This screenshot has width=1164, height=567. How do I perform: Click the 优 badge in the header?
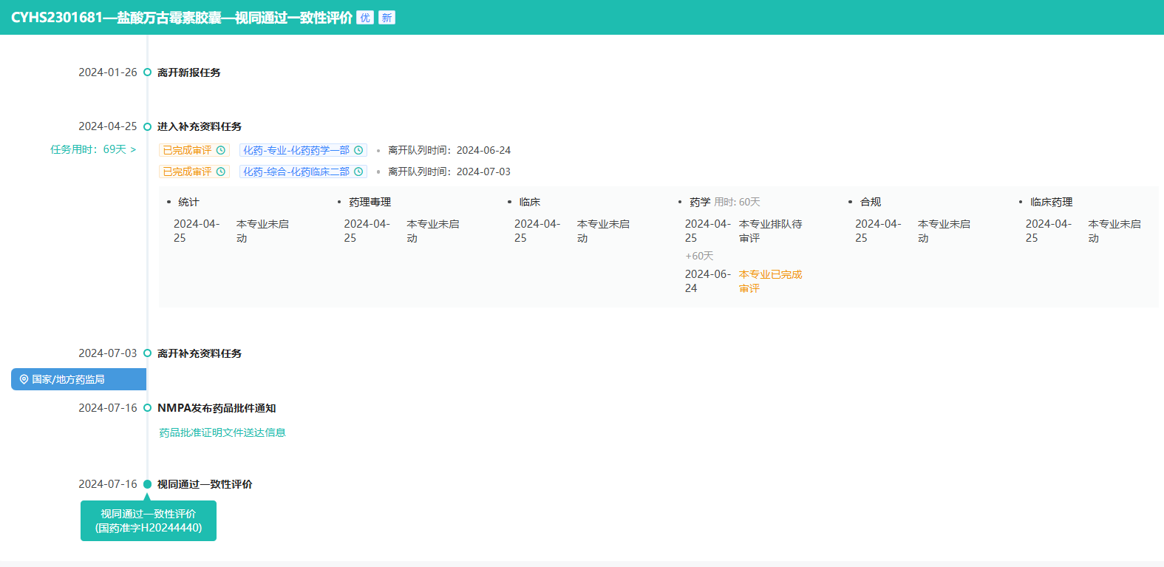point(365,18)
